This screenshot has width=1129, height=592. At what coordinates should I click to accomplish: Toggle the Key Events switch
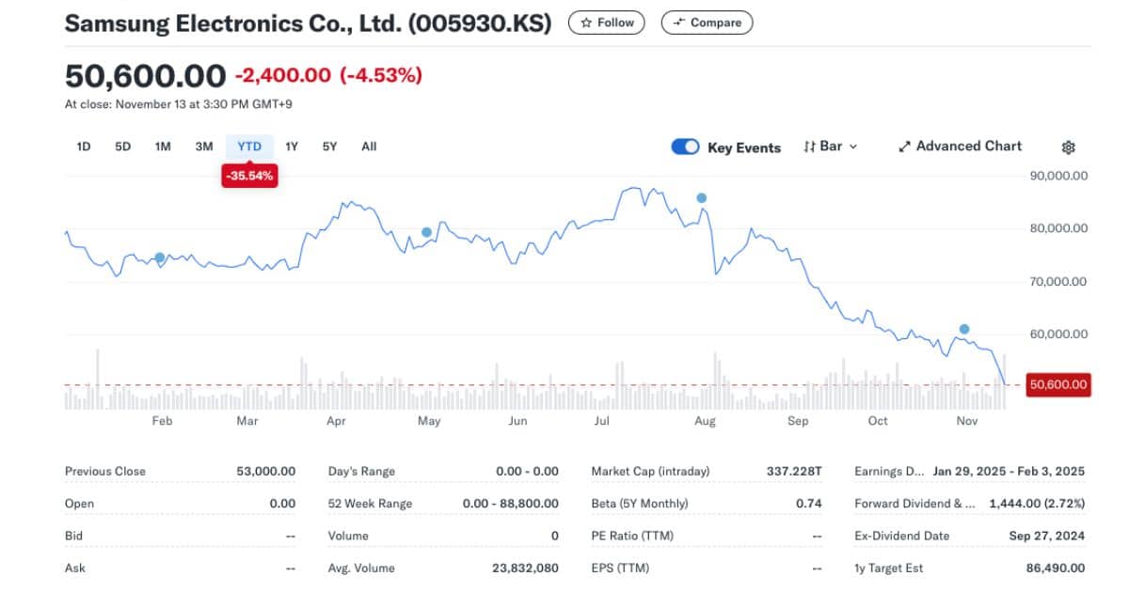[685, 147]
